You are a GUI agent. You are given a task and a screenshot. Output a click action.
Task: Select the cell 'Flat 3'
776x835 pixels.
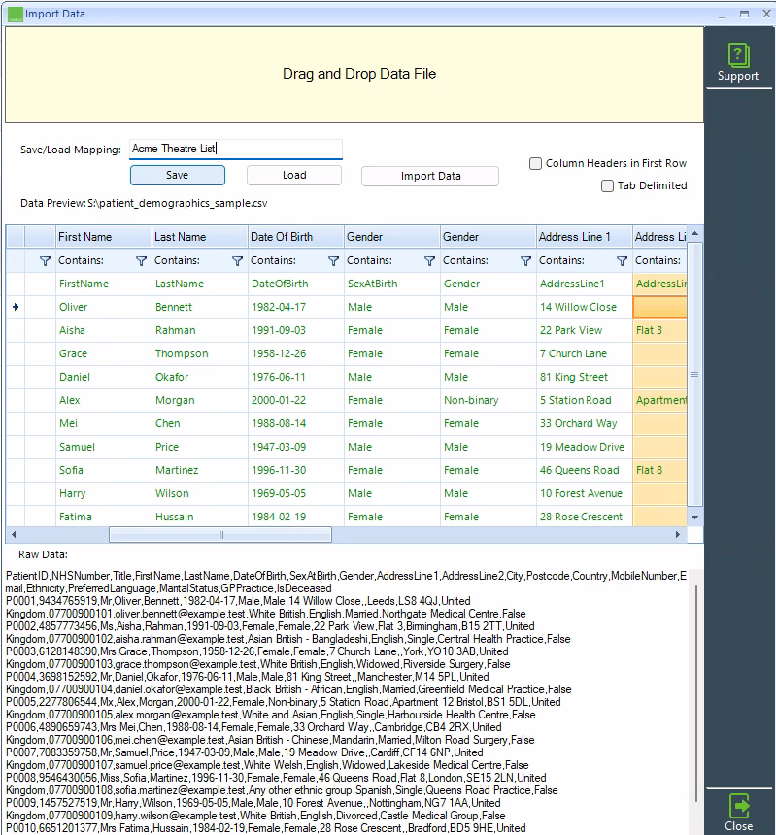(659, 331)
